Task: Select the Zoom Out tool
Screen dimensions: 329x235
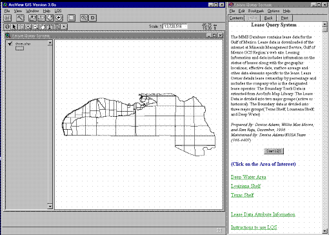Action: coord(35,26)
